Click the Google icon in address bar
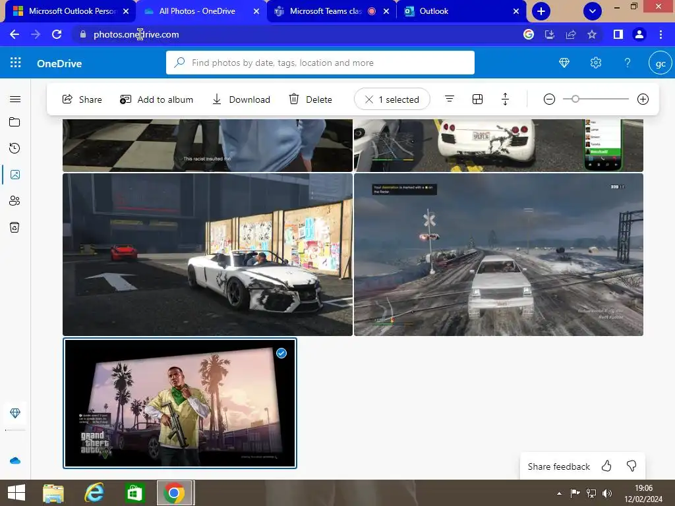675x506 pixels. pyautogui.click(x=529, y=34)
